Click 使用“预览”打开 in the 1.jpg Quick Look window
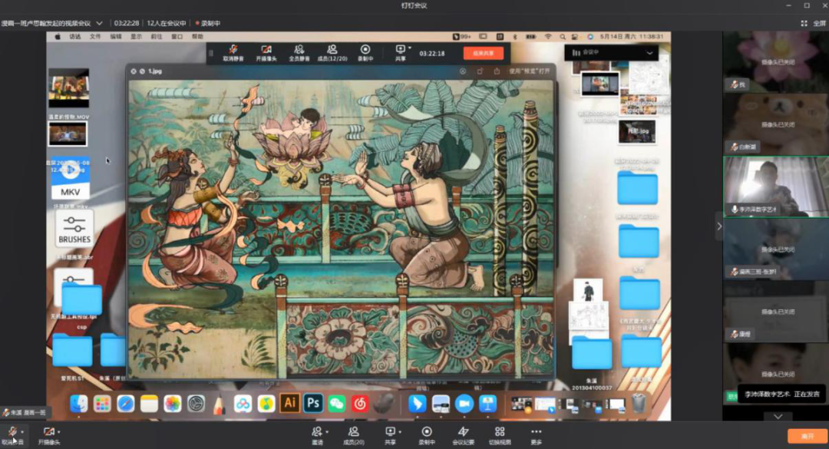Viewport: 829px width, 449px height. (529, 71)
